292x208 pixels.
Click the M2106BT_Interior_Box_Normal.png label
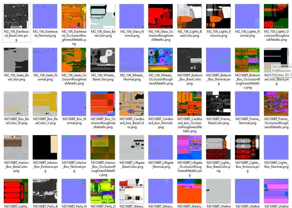[x=74, y=167]
